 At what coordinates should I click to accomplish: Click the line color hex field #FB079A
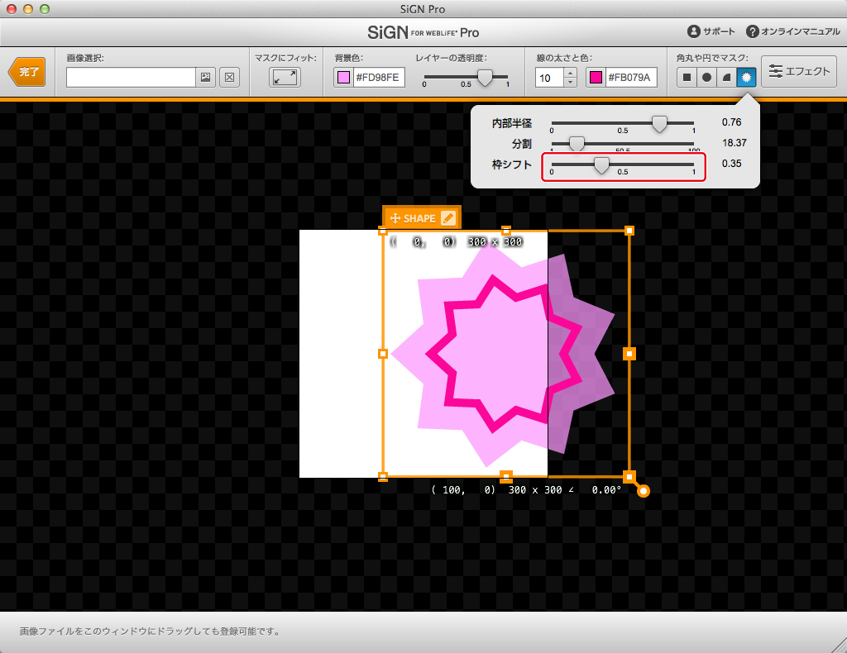pyautogui.click(x=630, y=77)
